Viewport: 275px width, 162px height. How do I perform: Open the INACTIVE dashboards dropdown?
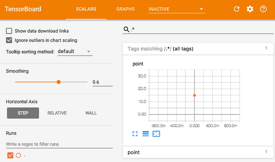177,9
